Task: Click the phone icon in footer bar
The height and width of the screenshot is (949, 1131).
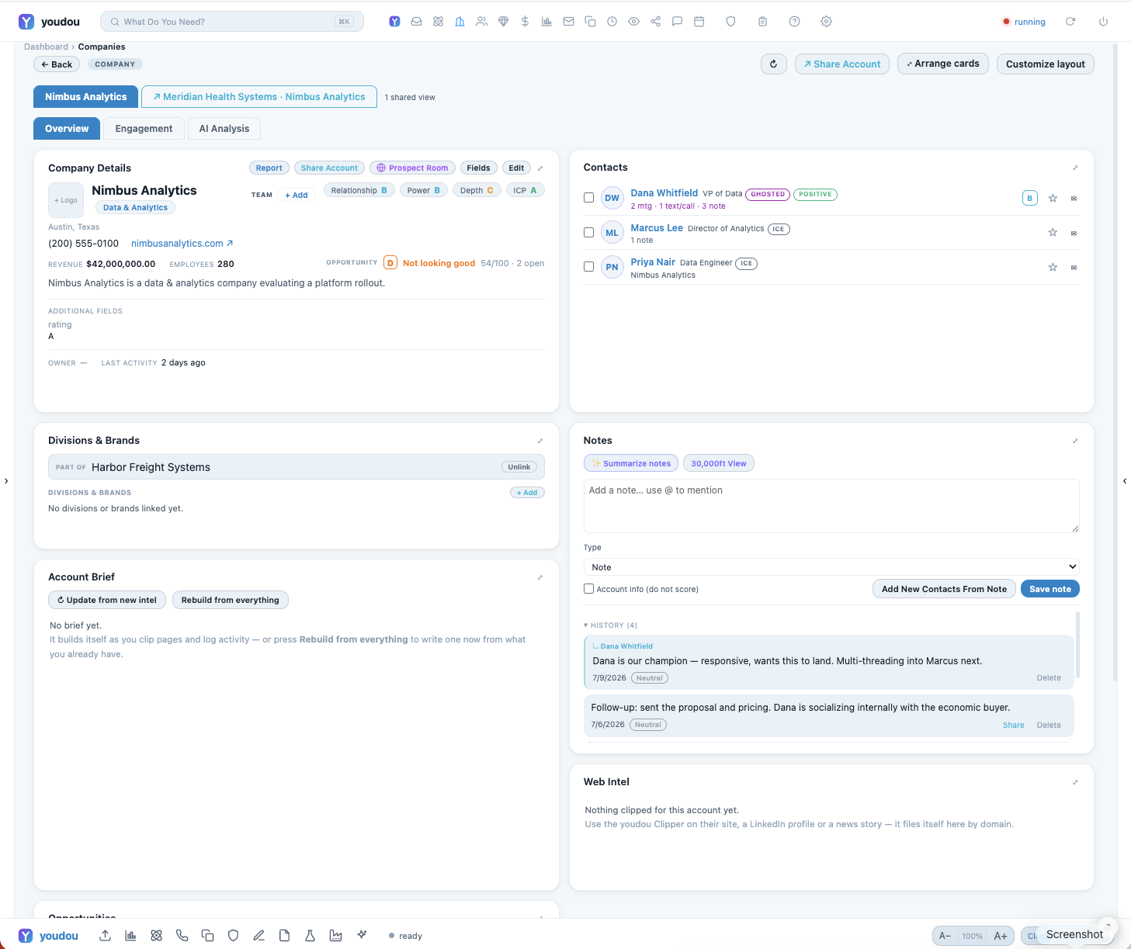Action: point(182,936)
